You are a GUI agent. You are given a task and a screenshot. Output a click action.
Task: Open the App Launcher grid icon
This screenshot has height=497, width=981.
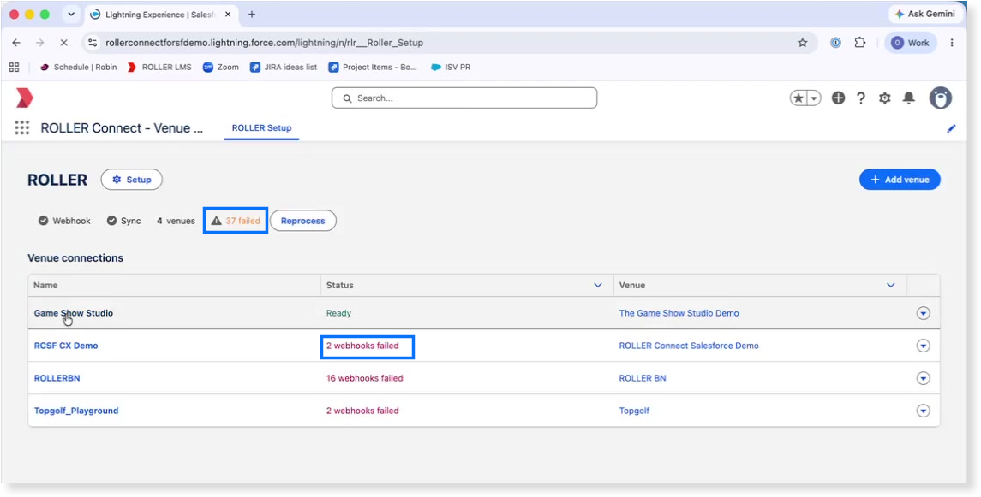22,128
